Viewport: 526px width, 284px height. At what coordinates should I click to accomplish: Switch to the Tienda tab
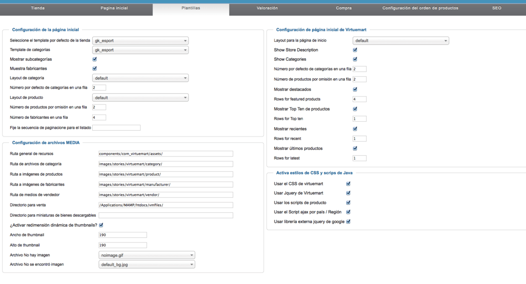(38, 8)
